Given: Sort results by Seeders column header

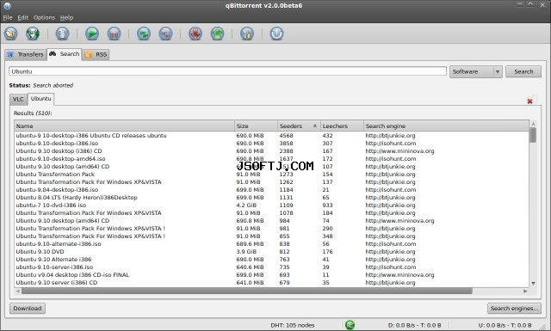Looking at the screenshot, I should [x=299, y=126].
